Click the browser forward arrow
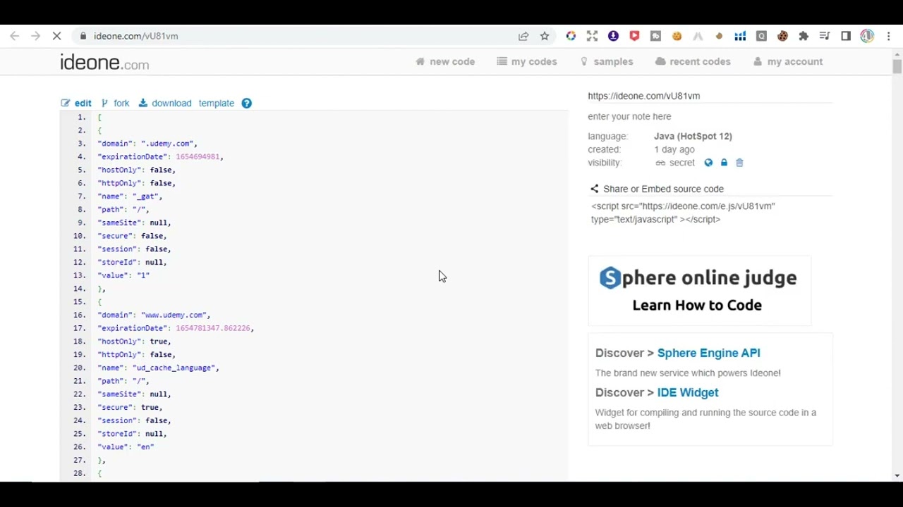Image resolution: width=903 pixels, height=507 pixels. tap(35, 36)
